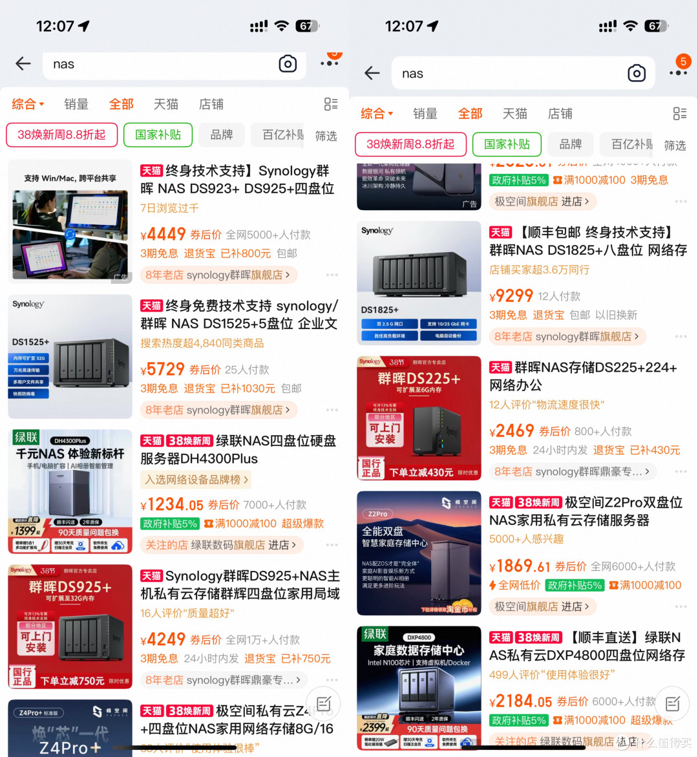Open more options dots in left screen
Viewport: 698px width, 757px height.
(x=330, y=63)
